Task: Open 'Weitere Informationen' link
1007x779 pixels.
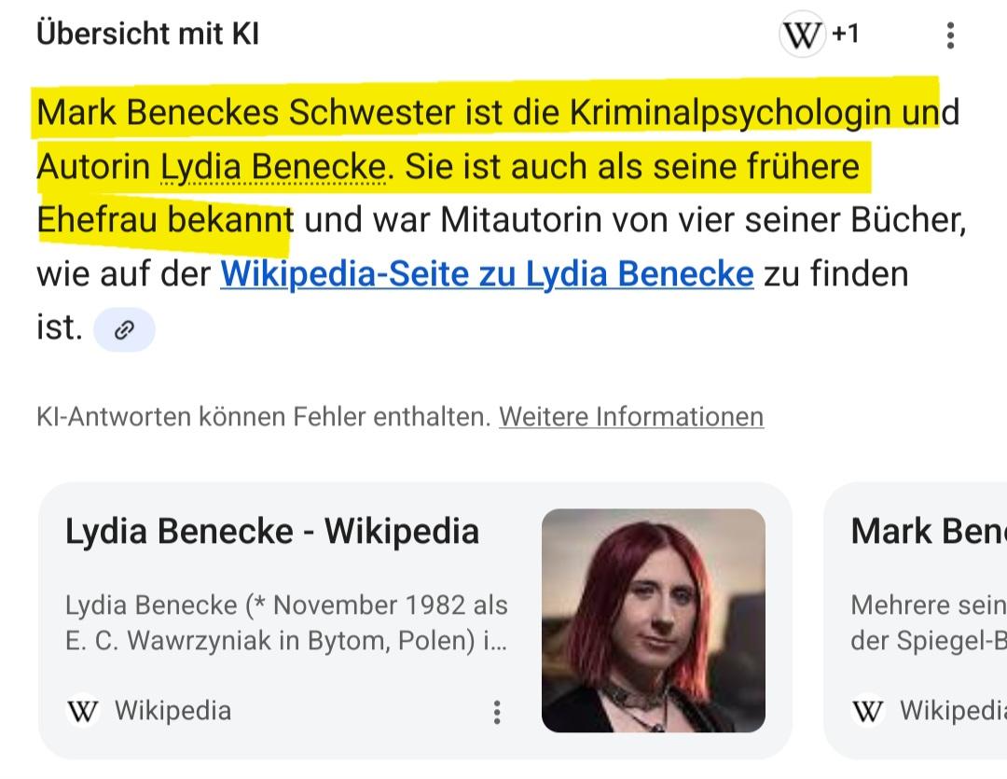Action: coord(631,416)
